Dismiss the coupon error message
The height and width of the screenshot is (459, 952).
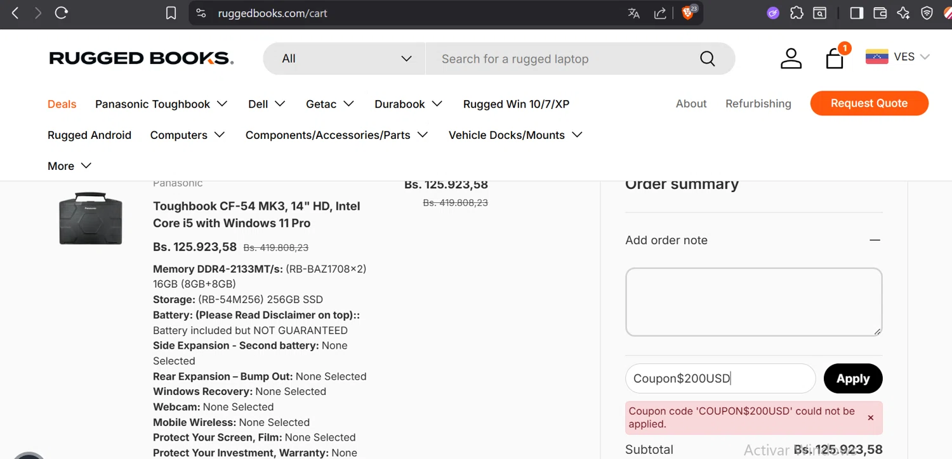(x=870, y=418)
